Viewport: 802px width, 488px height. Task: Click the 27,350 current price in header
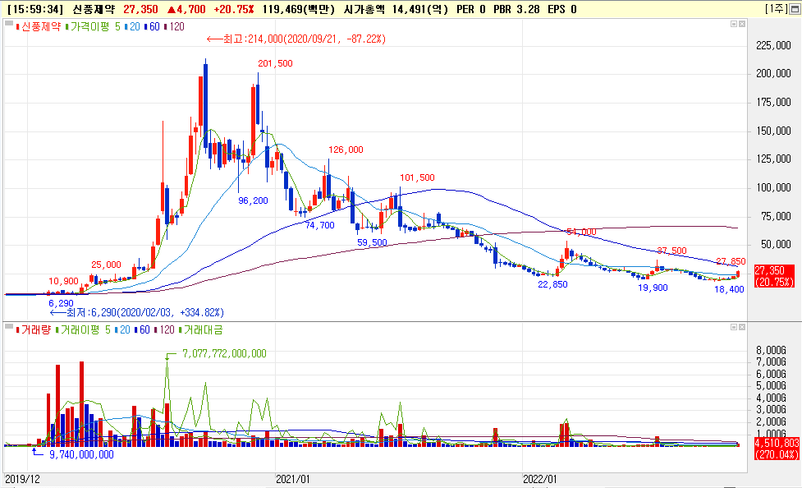(140, 9)
